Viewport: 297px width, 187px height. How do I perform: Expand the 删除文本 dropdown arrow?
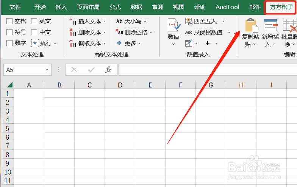105,33
